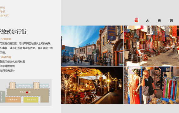179x113 pixels.
Task: Click the 大 character in header
Action: tap(147, 21)
